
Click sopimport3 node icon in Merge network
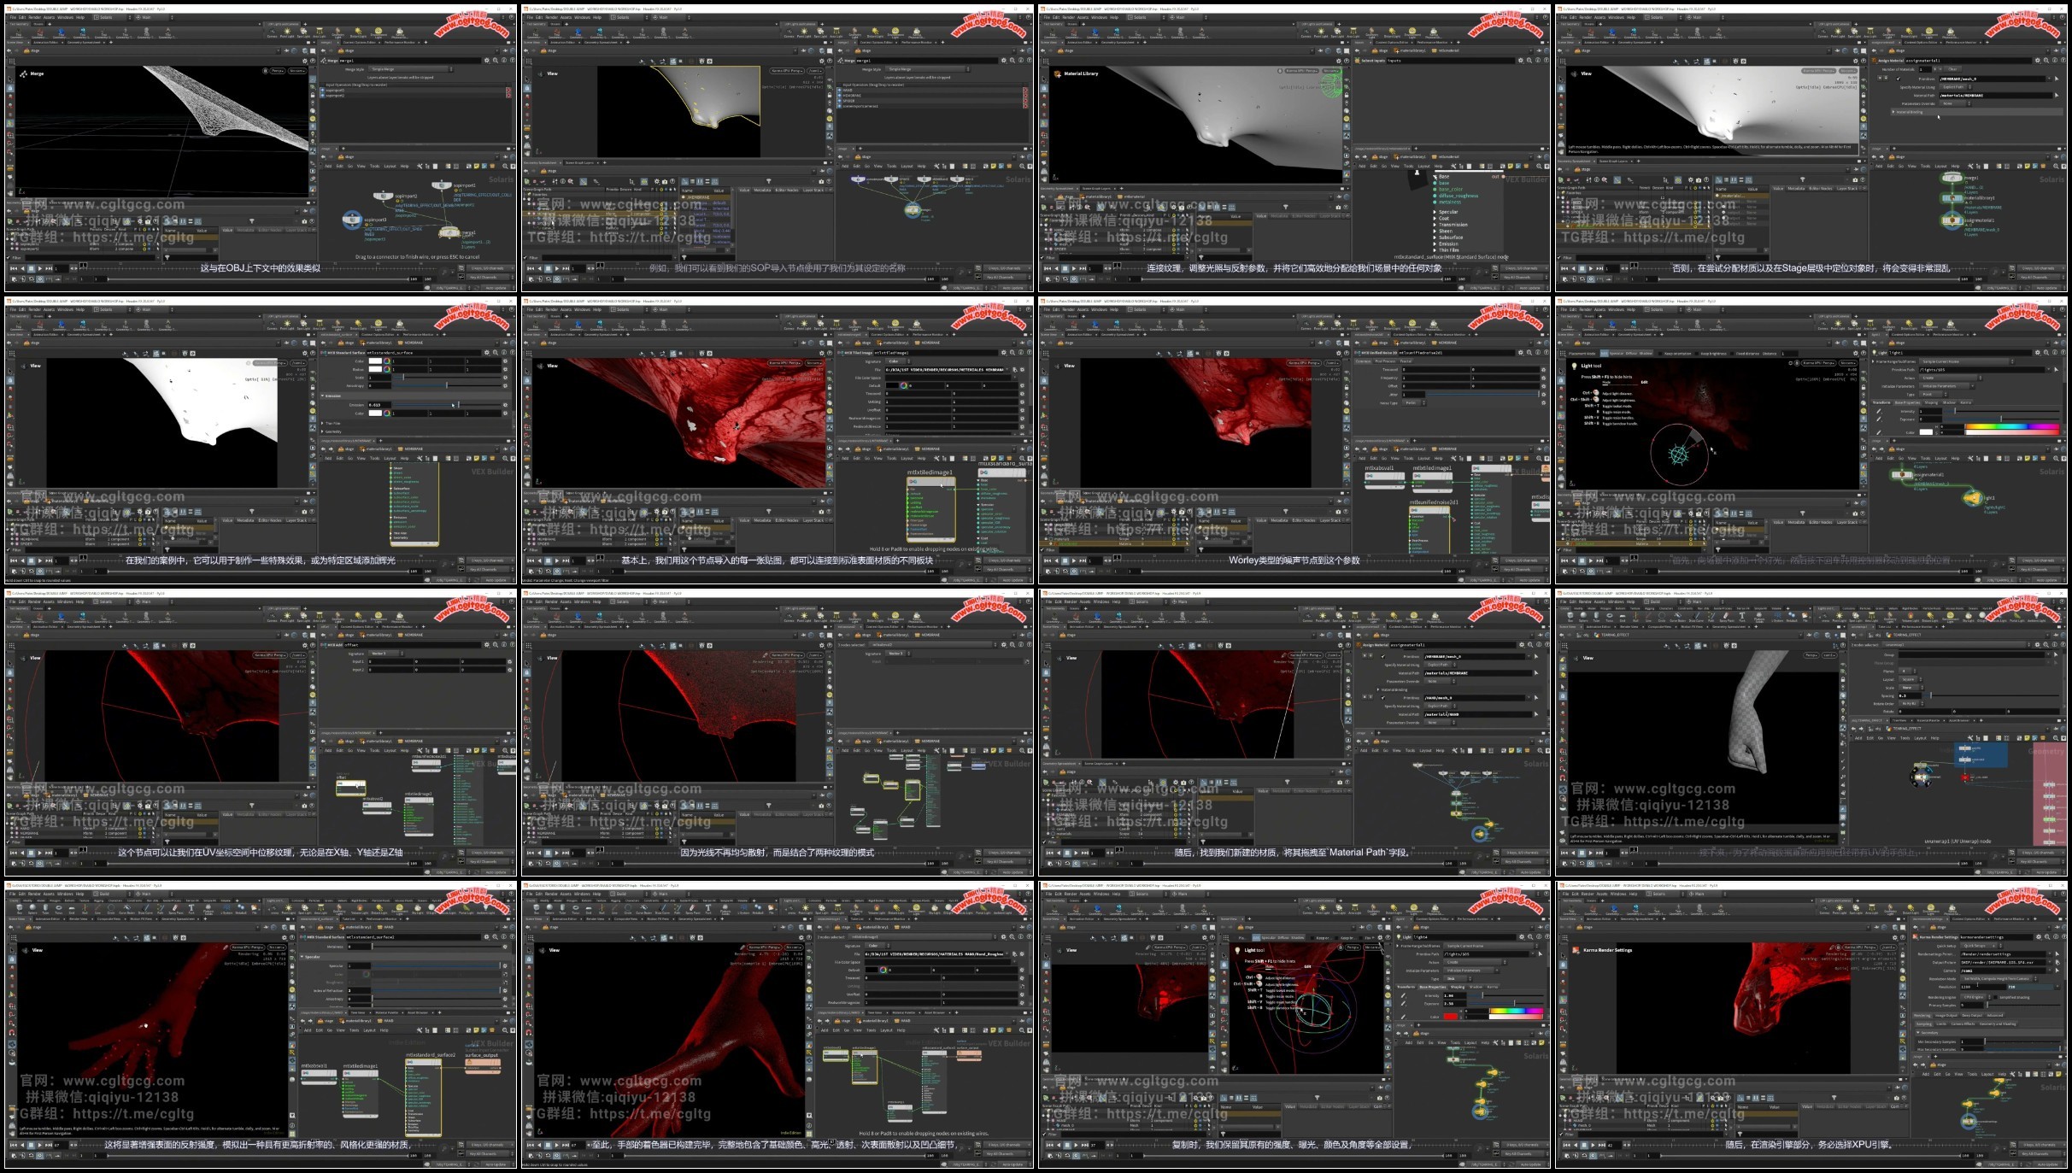click(352, 220)
